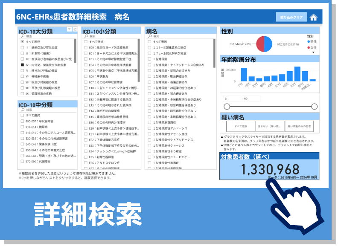
Task: Click the left age range slider handle
Action: [227, 107]
